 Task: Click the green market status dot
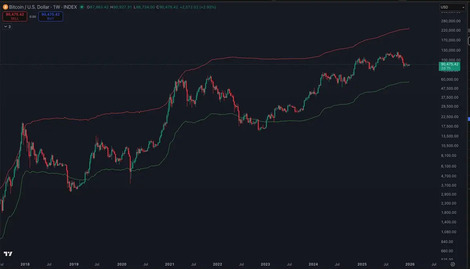82,7
